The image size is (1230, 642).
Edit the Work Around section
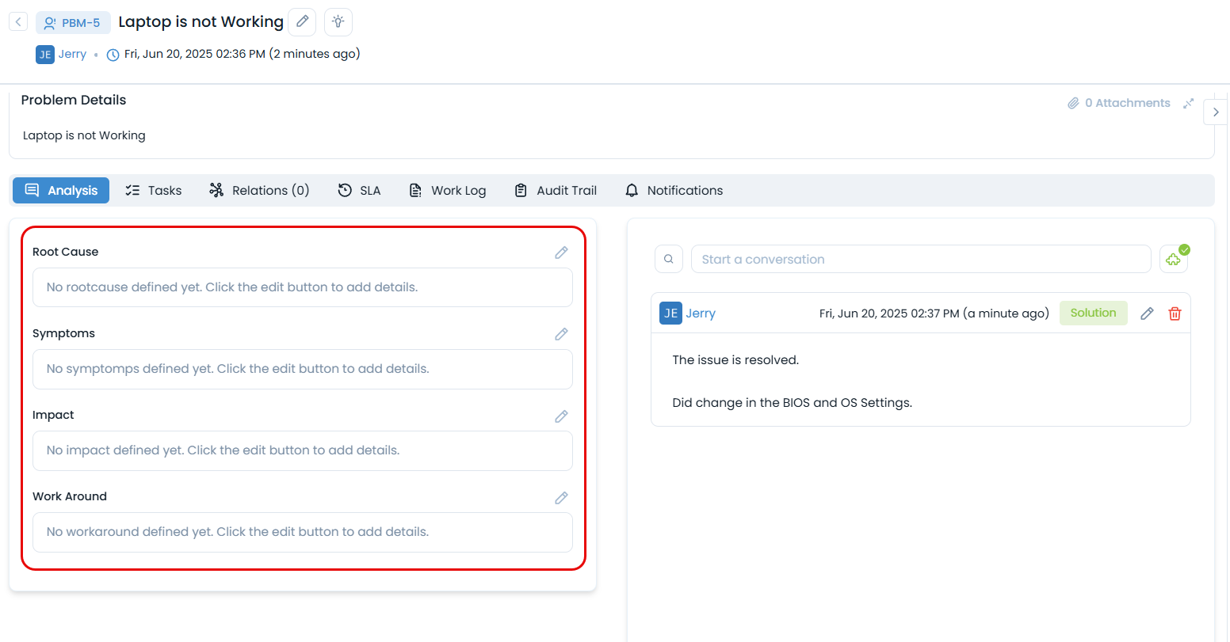561,498
